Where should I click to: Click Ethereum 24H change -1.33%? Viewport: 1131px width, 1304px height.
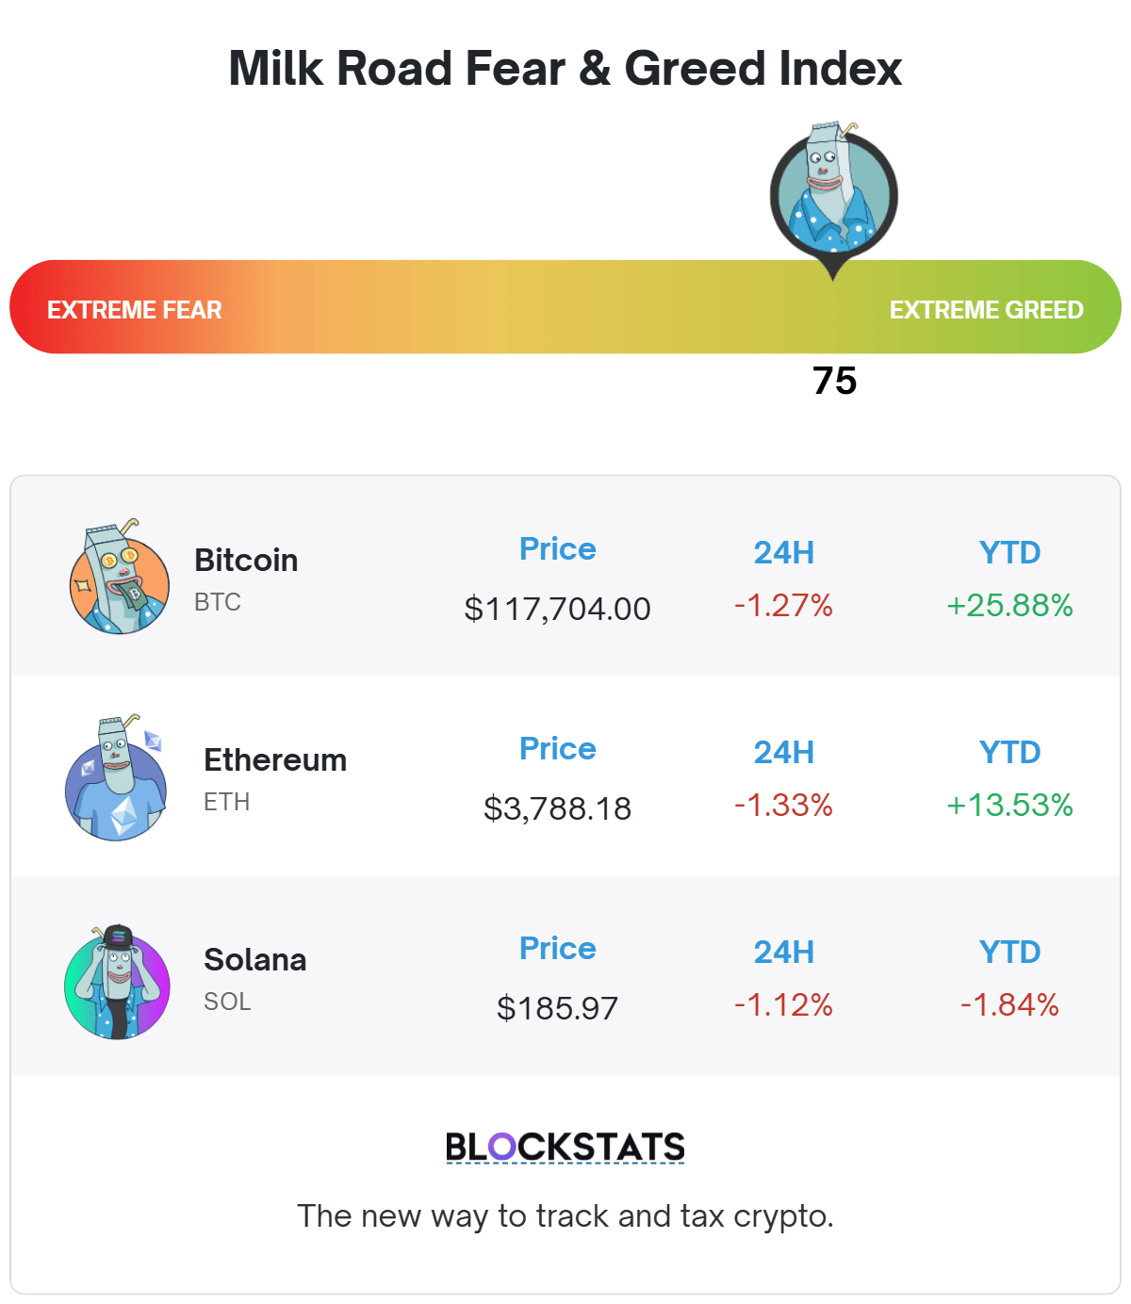pyautogui.click(x=783, y=805)
